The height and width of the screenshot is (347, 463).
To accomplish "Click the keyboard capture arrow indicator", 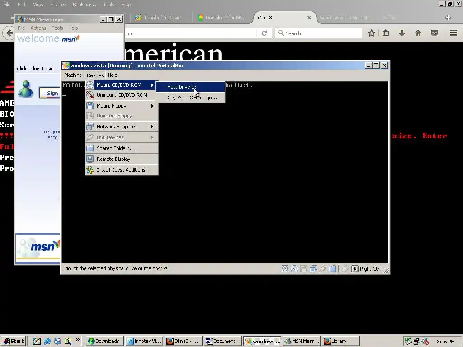I will (355, 269).
